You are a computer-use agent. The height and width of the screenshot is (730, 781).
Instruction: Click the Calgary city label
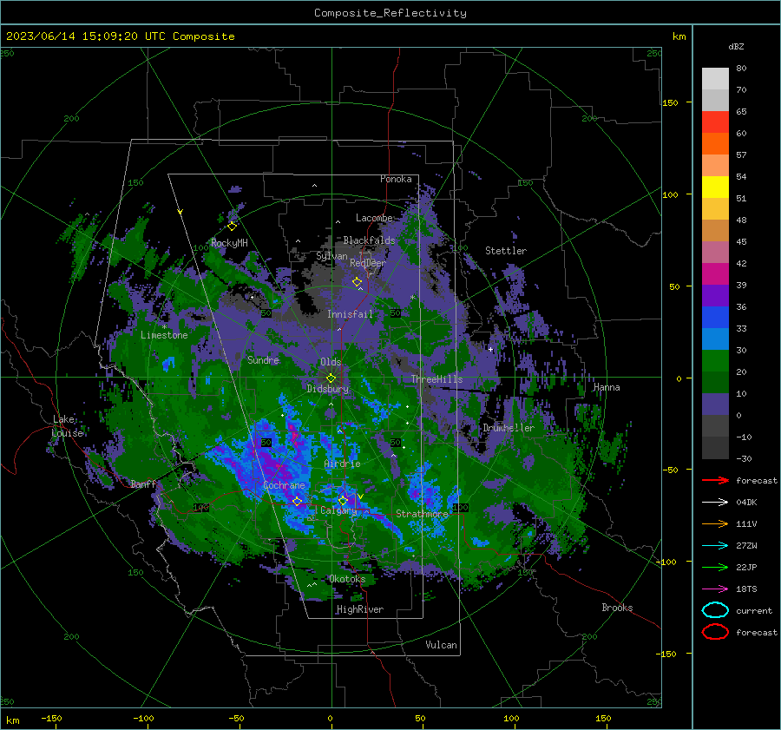338,510
